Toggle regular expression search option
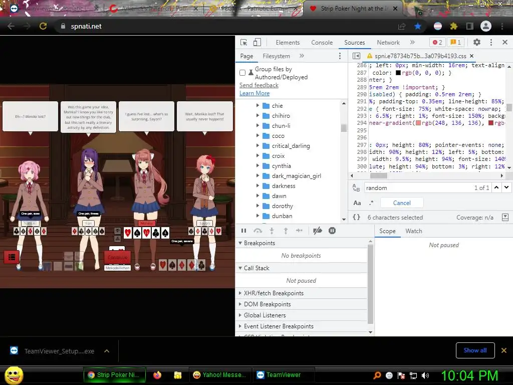The height and width of the screenshot is (385, 513). [371, 203]
